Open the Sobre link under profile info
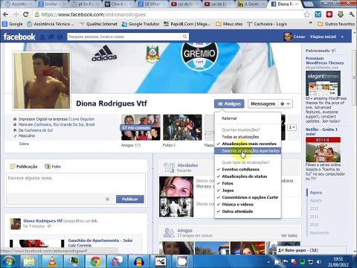 click(x=24, y=144)
